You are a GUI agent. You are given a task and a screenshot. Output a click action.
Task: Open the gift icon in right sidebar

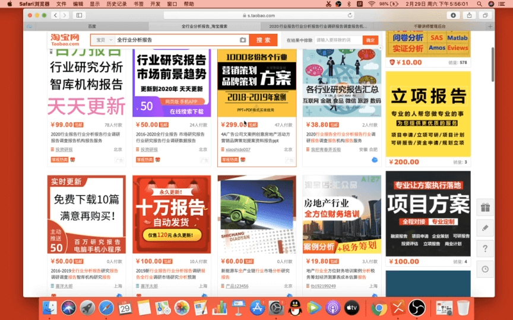(485, 207)
